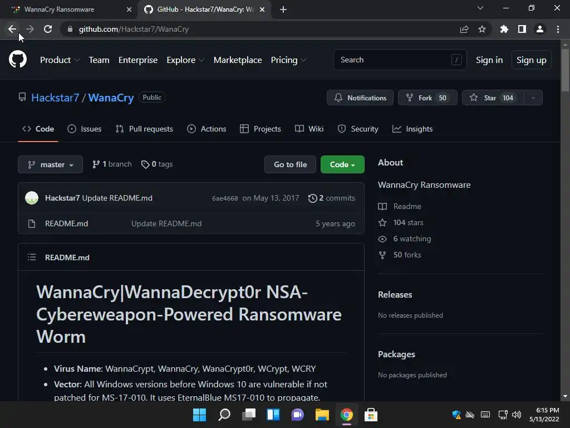Focus the GitHub search field
Screen dimensions: 570x428
400,60
